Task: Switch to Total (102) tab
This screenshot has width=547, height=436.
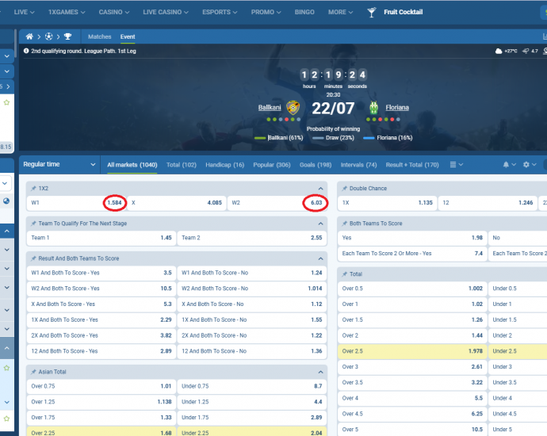Action: (182, 165)
